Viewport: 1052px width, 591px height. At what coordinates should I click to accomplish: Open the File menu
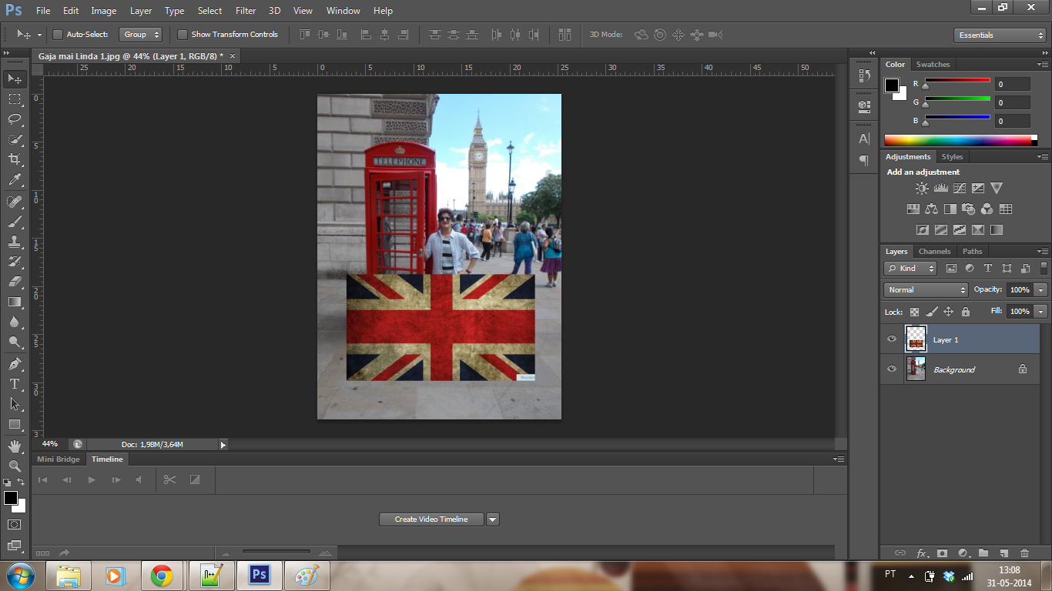click(43, 11)
